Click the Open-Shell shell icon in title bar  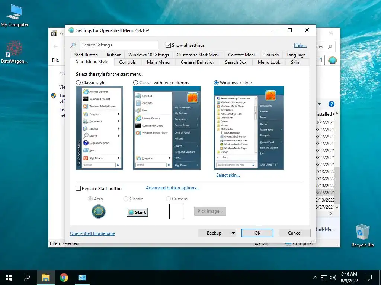(x=71, y=30)
